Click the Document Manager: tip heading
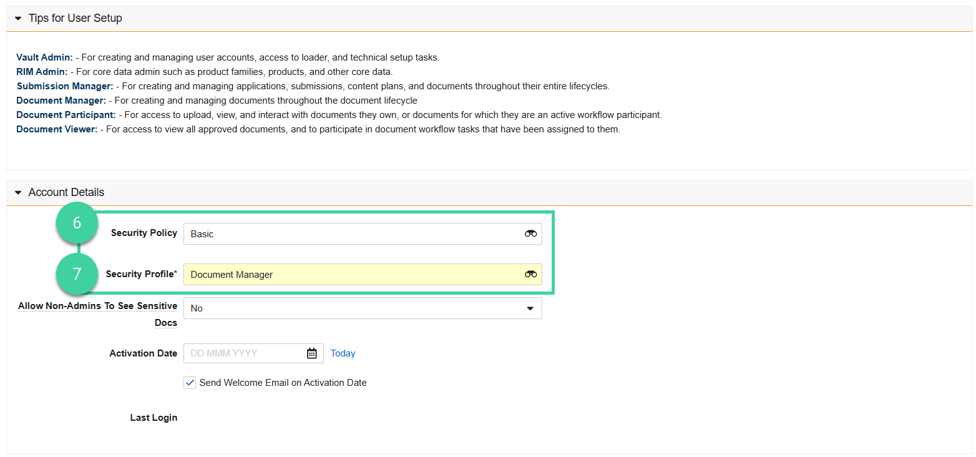The image size is (976, 457). tap(61, 101)
